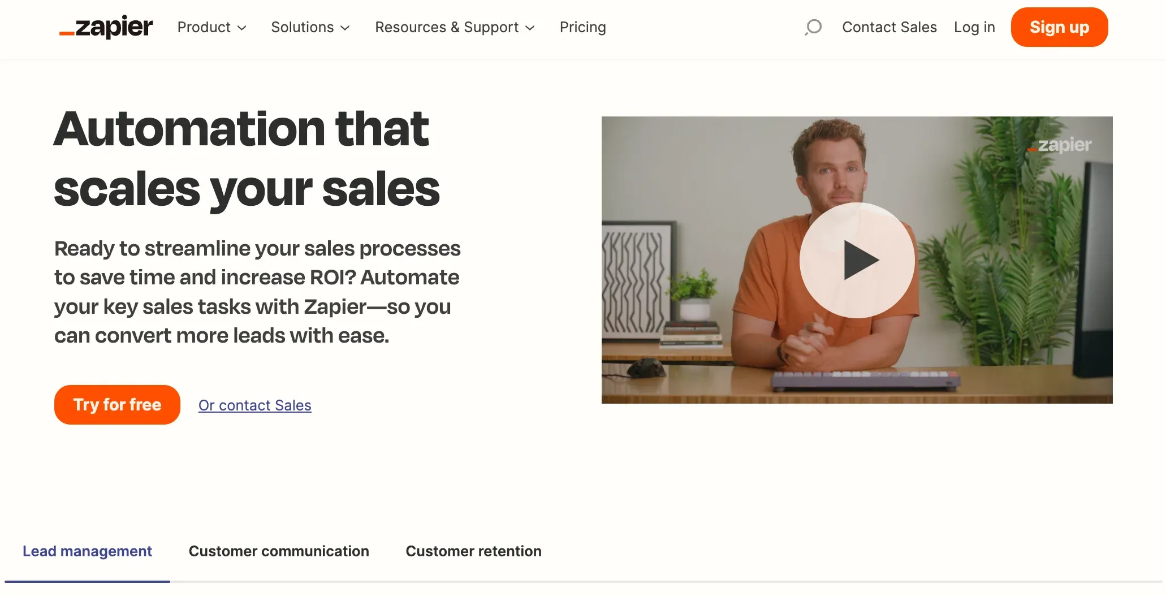Open Contact Sales in the header

[x=889, y=27]
